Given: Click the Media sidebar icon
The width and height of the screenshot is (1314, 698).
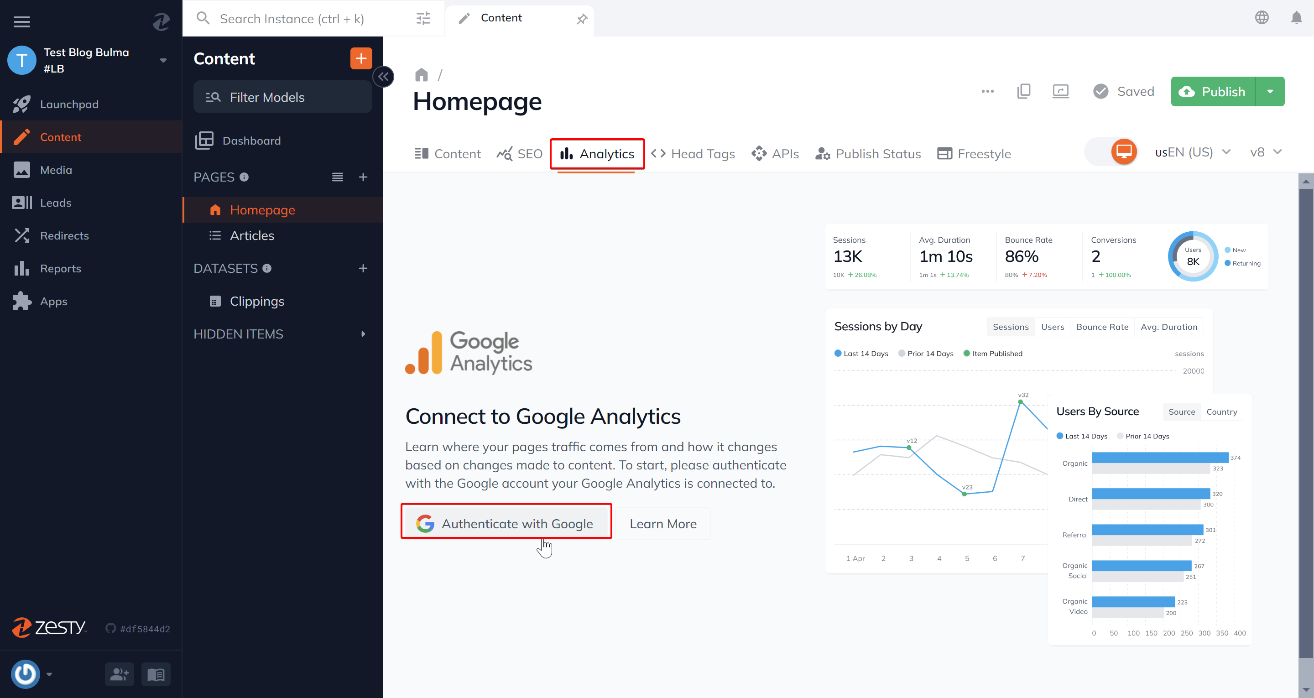Looking at the screenshot, I should click(23, 169).
